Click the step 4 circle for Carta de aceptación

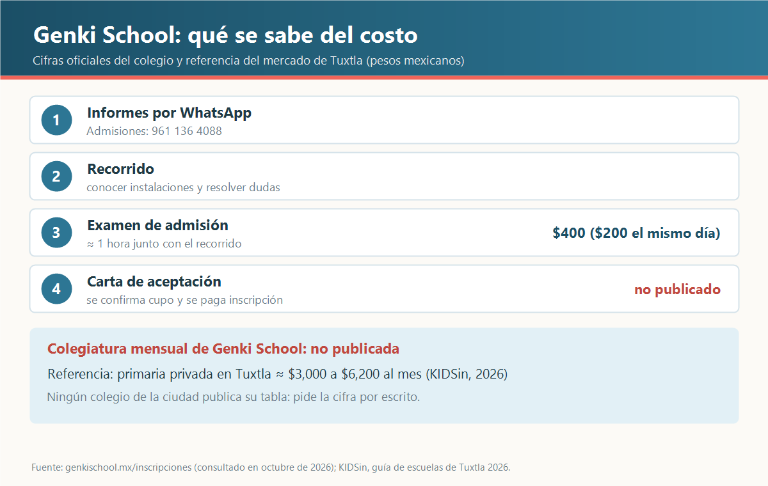tap(56, 289)
